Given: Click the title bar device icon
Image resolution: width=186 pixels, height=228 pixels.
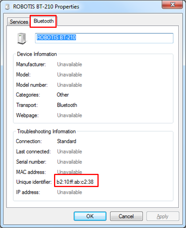Looking at the screenshot, I should 7,7.
